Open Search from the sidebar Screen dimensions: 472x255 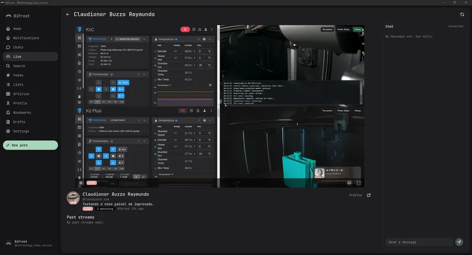click(x=30, y=66)
